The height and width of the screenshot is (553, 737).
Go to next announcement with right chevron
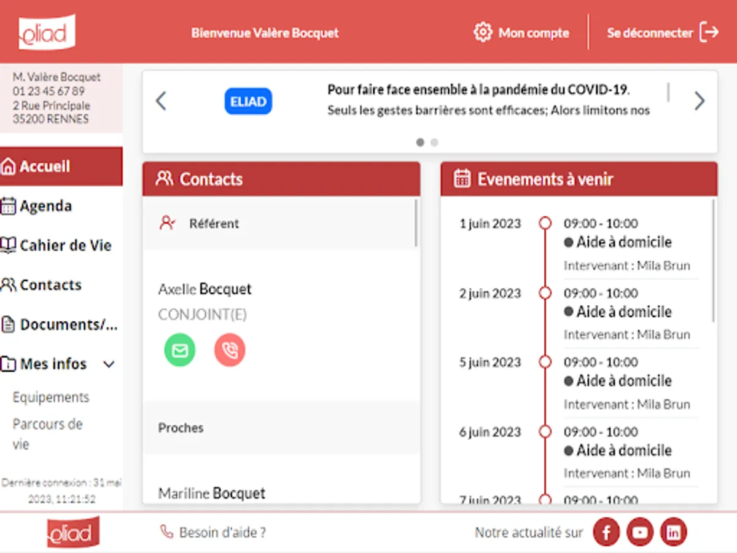pos(700,100)
